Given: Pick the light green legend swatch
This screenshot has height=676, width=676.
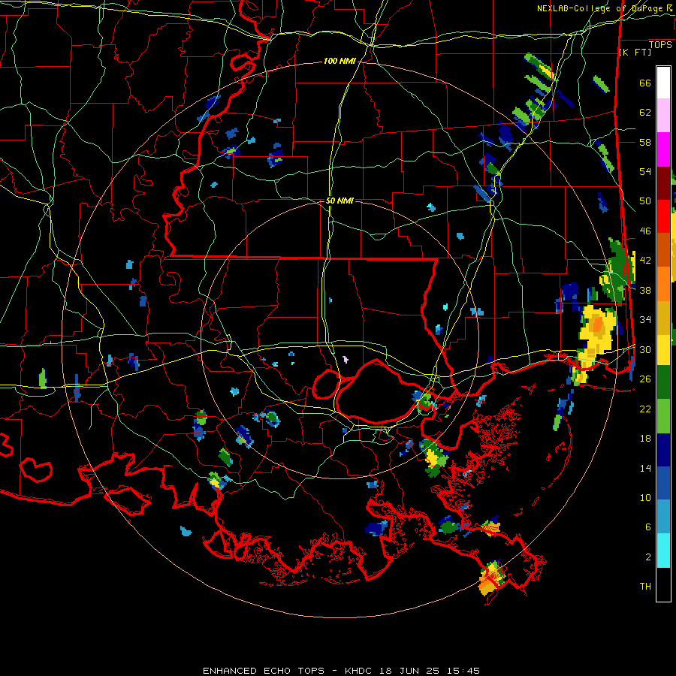Looking at the screenshot, I should point(663,416).
